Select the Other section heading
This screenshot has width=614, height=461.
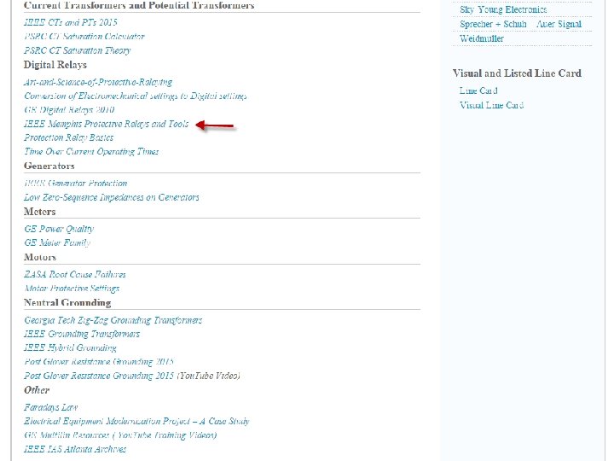point(37,390)
